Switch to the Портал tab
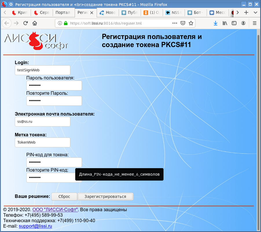Viewport: 261px width, 232px height. (63, 13)
